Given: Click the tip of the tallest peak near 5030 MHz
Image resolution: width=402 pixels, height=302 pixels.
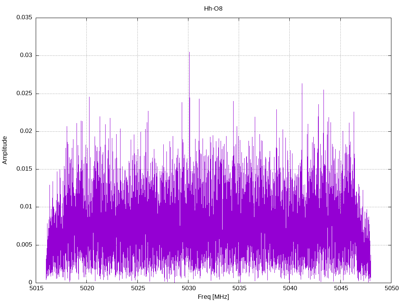Looking at the screenshot, I should tap(189, 52).
